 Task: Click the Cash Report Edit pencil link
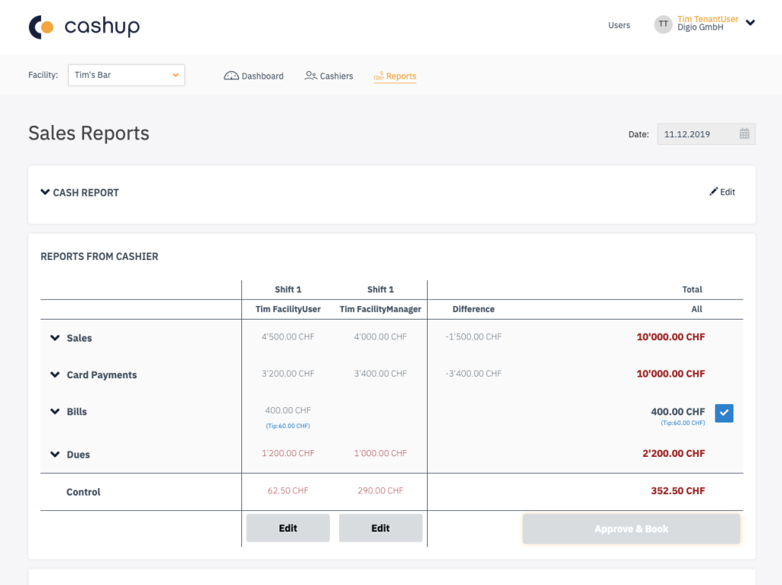tap(722, 192)
